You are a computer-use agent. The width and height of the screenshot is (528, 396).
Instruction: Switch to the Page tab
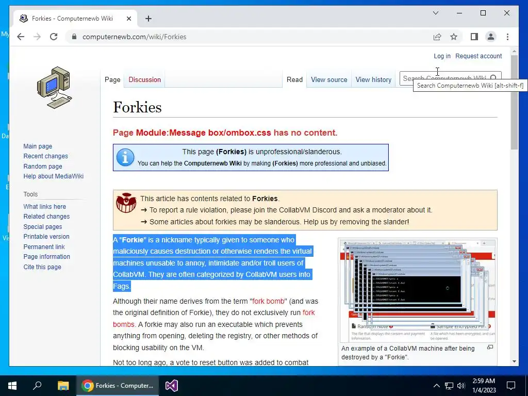(x=112, y=80)
